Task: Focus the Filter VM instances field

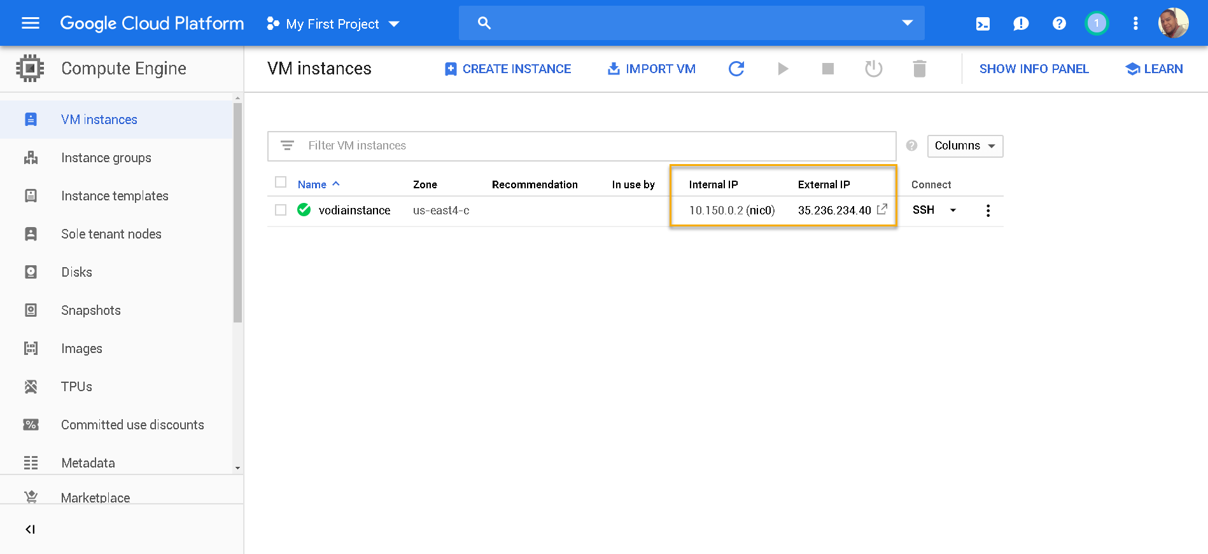Action: click(582, 146)
